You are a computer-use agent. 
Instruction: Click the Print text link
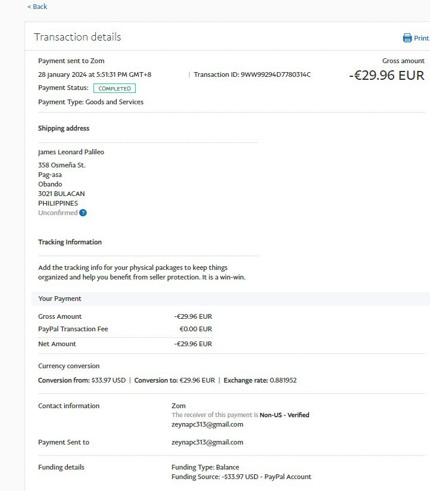pos(421,38)
